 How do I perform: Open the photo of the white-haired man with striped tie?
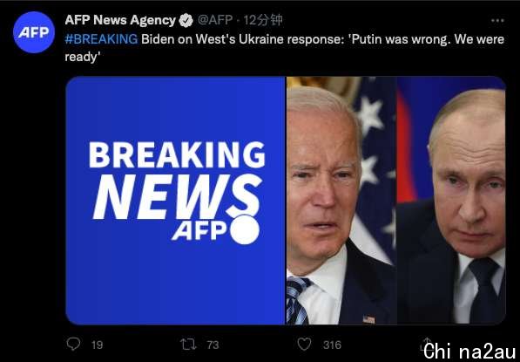click(341, 201)
